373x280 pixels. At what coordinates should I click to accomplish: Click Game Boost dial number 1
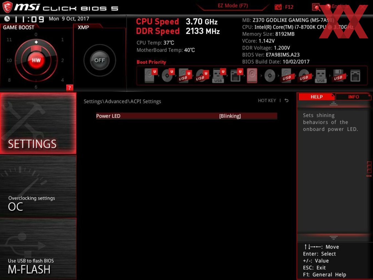point(63,40)
